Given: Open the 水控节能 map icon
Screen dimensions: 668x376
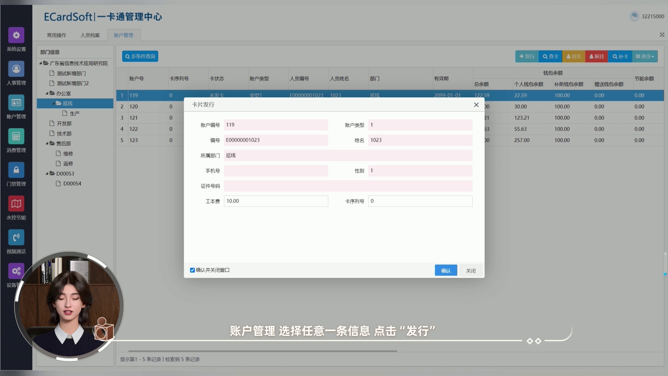Looking at the screenshot, I should (x=16, y=204).
